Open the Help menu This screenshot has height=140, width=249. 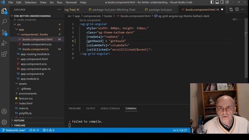(x=83, y=2)
